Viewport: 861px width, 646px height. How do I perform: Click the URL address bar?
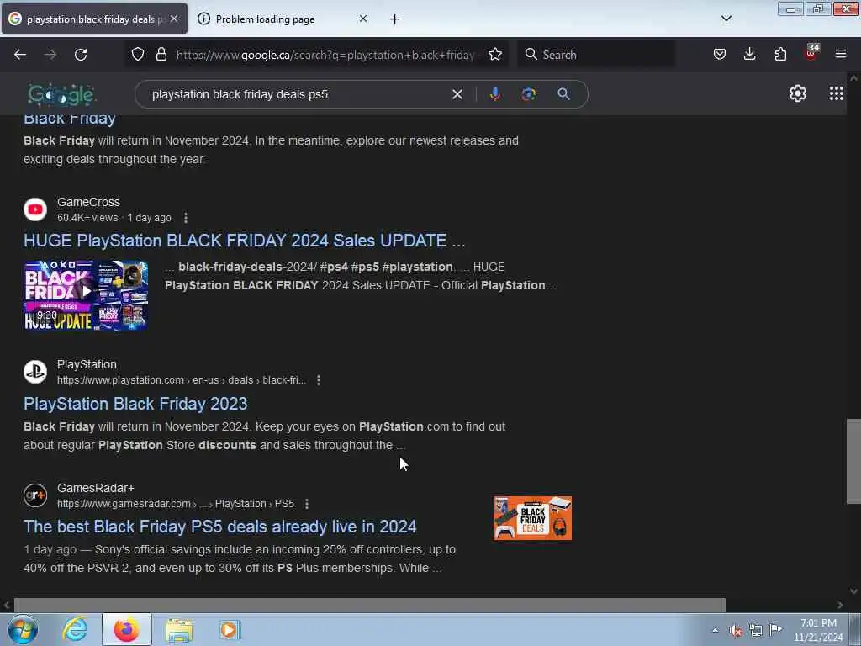(x=327, y=55)
